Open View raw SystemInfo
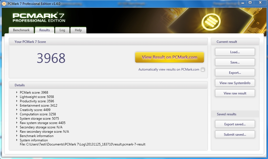268x159 pixels. (235, 83)
